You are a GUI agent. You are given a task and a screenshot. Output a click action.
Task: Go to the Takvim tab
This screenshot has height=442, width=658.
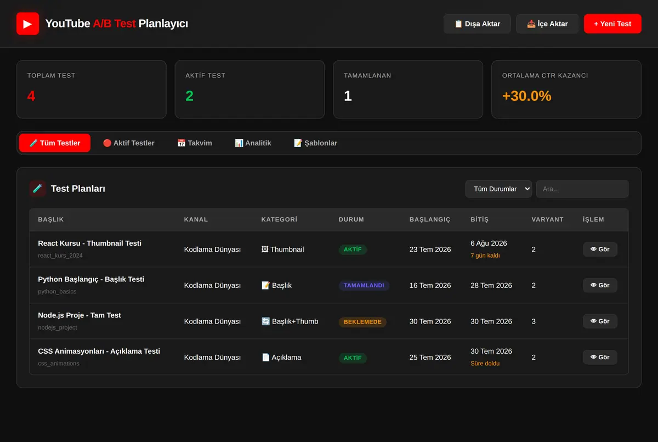pos(195,143)
